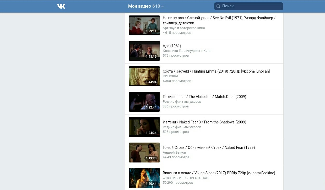The width and height of the screenshot is (325, 190).
Task: Visit the channel ФИЛЬМЫ ИГРА ПРЕСТОЛОВ
Action: 186,178
